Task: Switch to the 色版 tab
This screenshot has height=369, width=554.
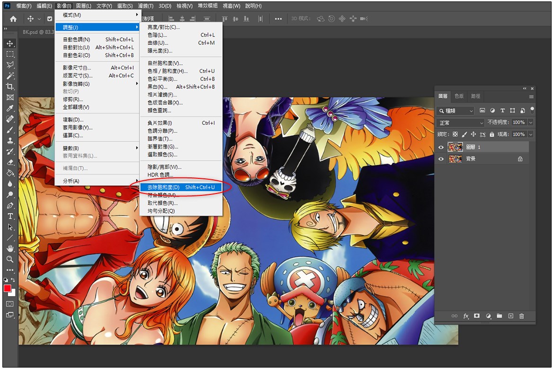Action: pos(459,96)
